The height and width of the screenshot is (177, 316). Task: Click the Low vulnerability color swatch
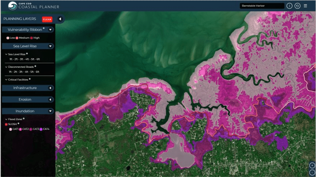[x=8, y=38]
